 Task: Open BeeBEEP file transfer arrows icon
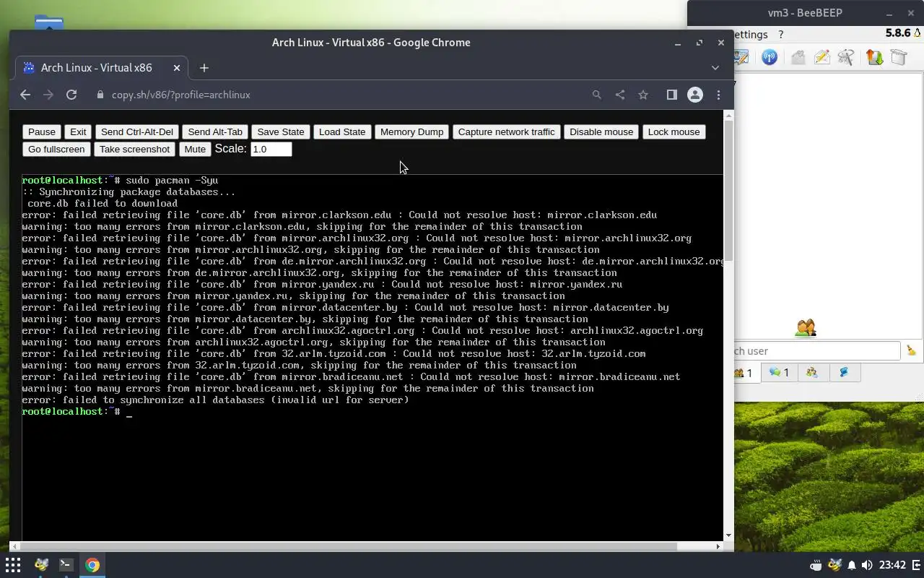coord(874,57)
